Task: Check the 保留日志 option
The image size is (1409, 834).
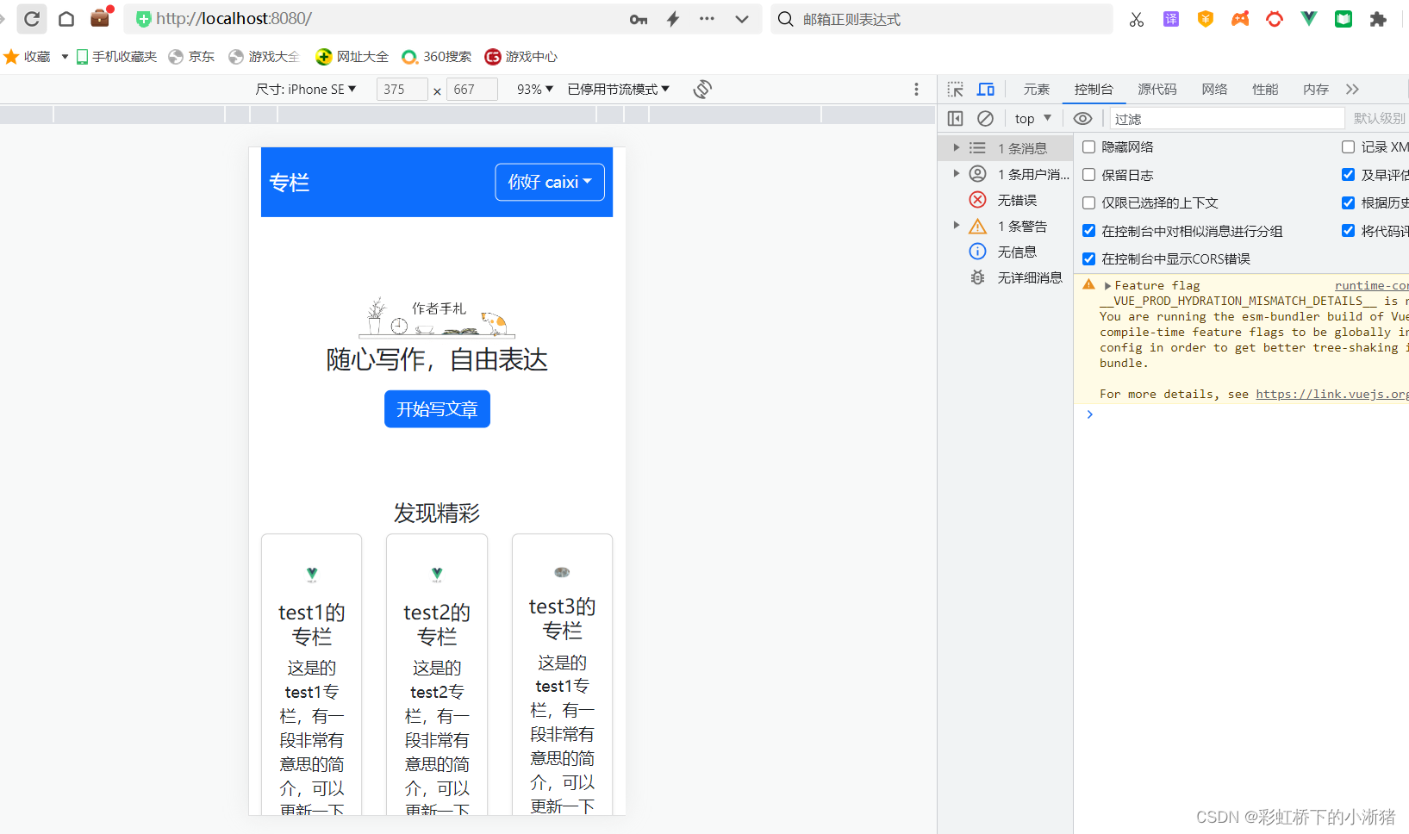Action: pos(1088,174)
